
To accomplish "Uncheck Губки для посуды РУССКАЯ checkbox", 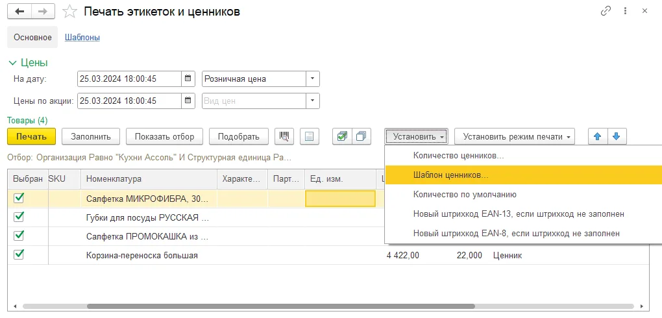I will click(19, 217).
